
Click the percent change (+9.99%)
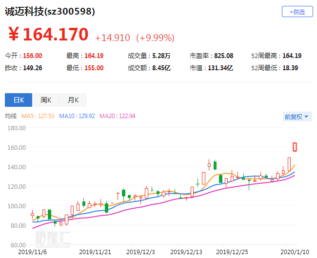pos(155,38)
